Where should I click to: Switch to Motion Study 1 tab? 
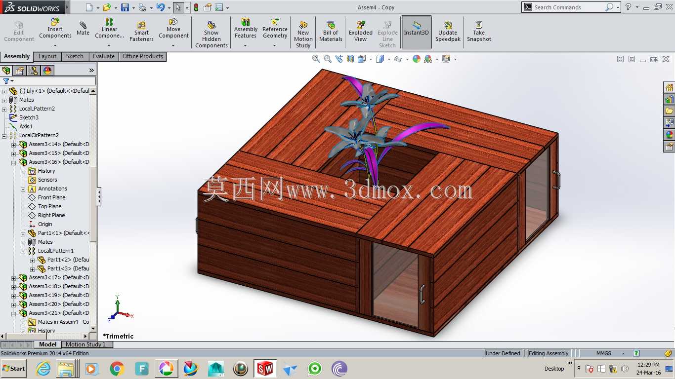[85, 344]
